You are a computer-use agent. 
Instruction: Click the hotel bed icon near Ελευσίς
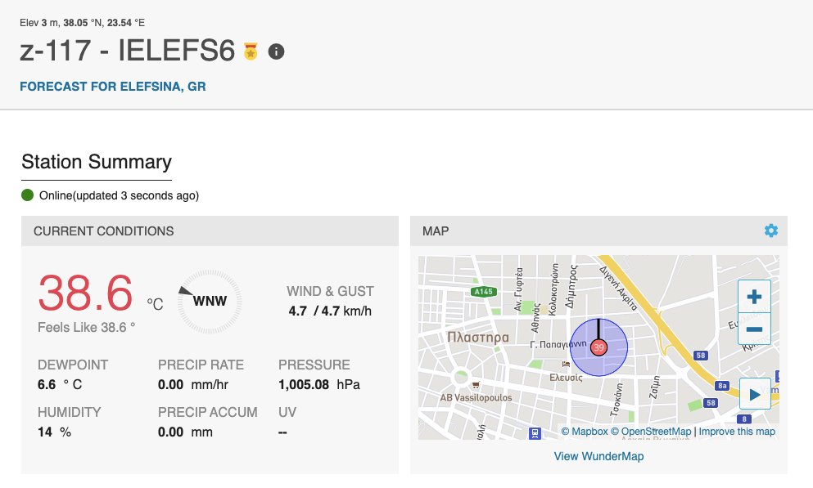coord(565,365)
